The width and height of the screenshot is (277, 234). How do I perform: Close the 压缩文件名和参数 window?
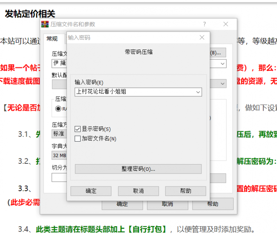click(226, 24)
